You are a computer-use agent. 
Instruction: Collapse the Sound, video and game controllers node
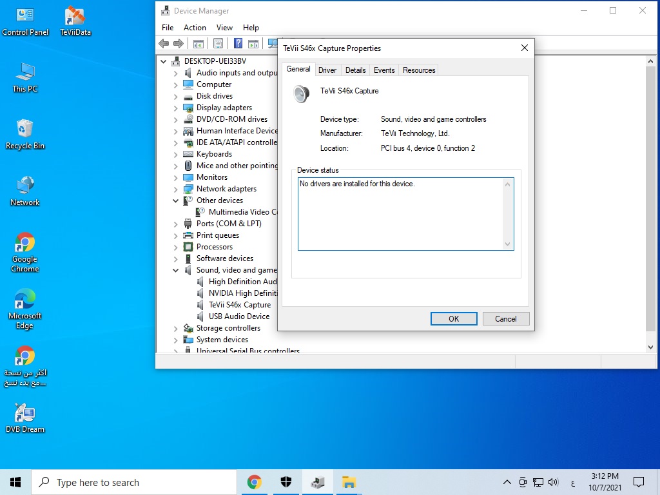pos(175,270)
